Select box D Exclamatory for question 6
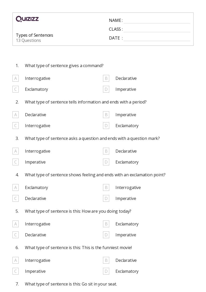The width and height of the screenshot is (206, 292). (x=106, y=271)
